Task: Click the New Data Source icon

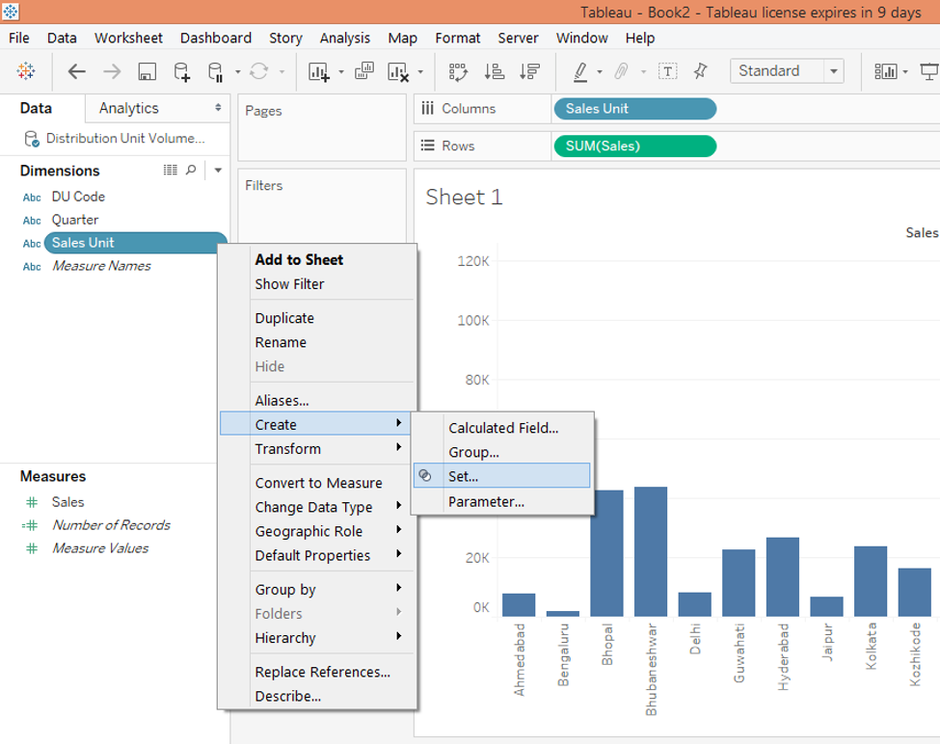Action: [181, 71]
